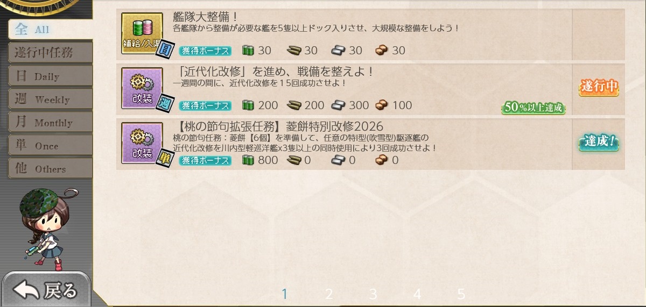Click the supply/docking quest icon
This screenshot has width=646, height=307.
(x=142, y=33)
